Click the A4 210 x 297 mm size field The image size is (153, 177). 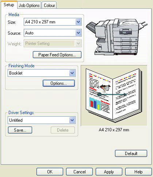(x=53, y=22)
